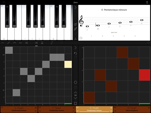Tap the info icon in the title bar
Image resolution: width=151 pixels, height=113 pixels.
tap(147, 2)
